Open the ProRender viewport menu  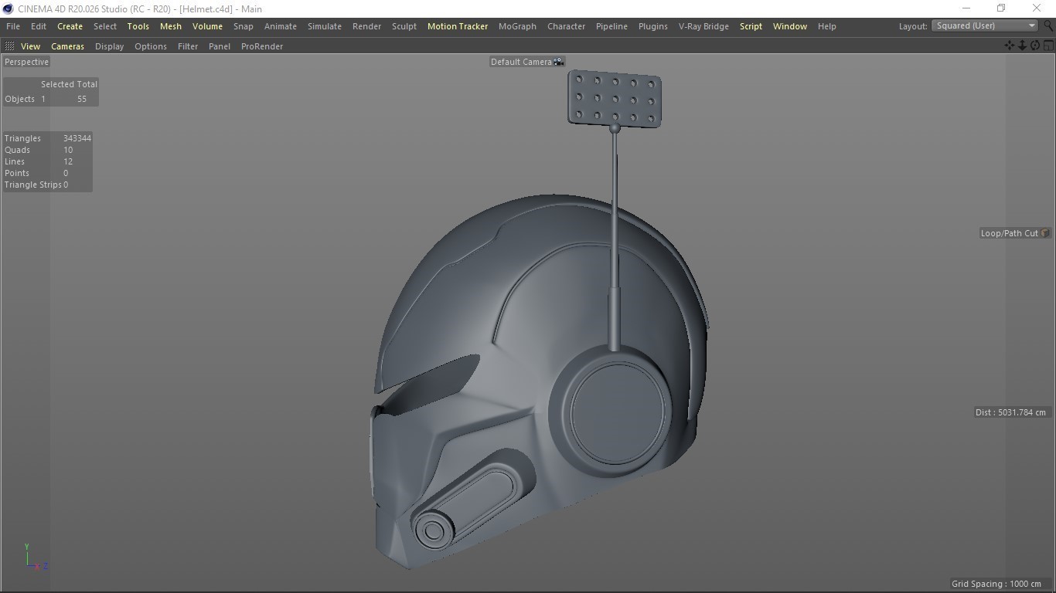(x=262, y=46)
